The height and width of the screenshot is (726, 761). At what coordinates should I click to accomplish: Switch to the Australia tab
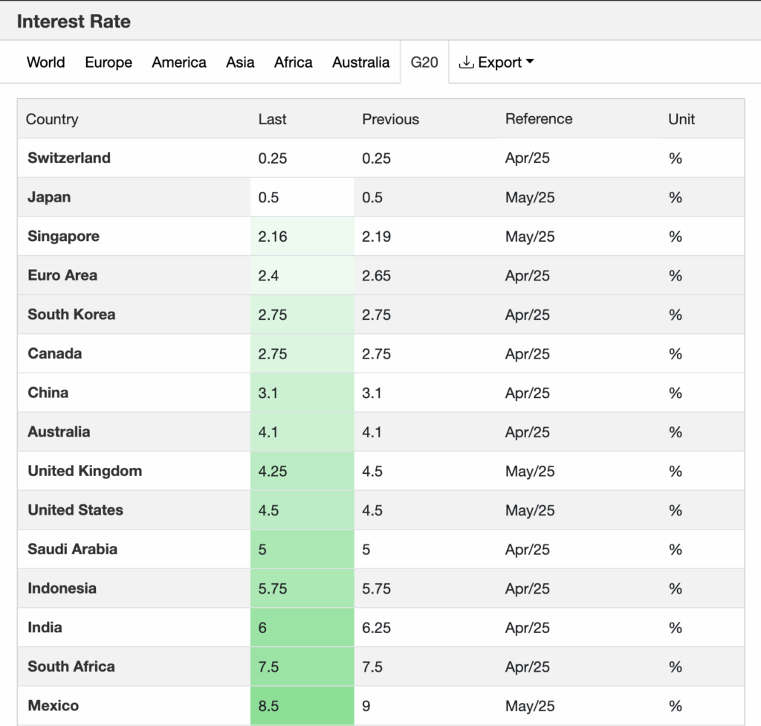pos(360,62)
